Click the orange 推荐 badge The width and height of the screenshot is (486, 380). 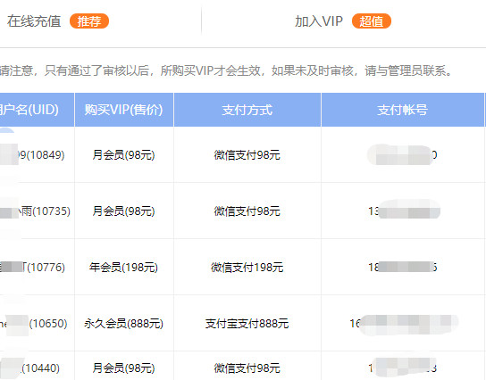(89, 21)
